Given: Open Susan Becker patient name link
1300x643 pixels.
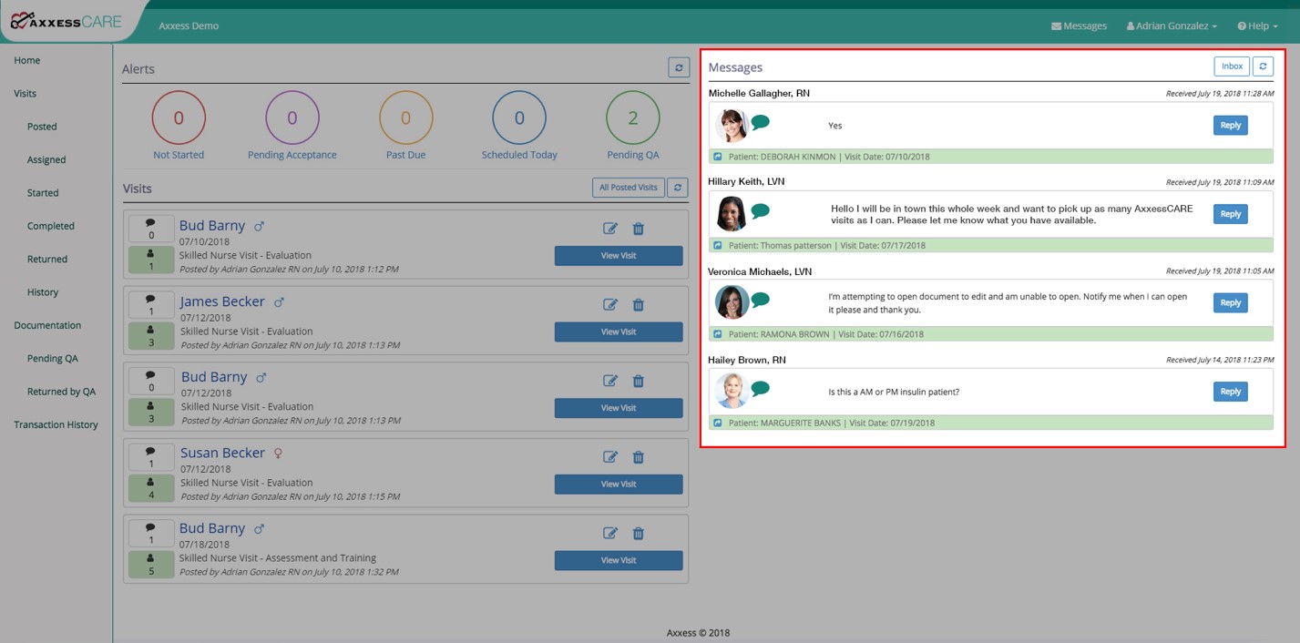Looking at the screenshot, I should point(222,453).
